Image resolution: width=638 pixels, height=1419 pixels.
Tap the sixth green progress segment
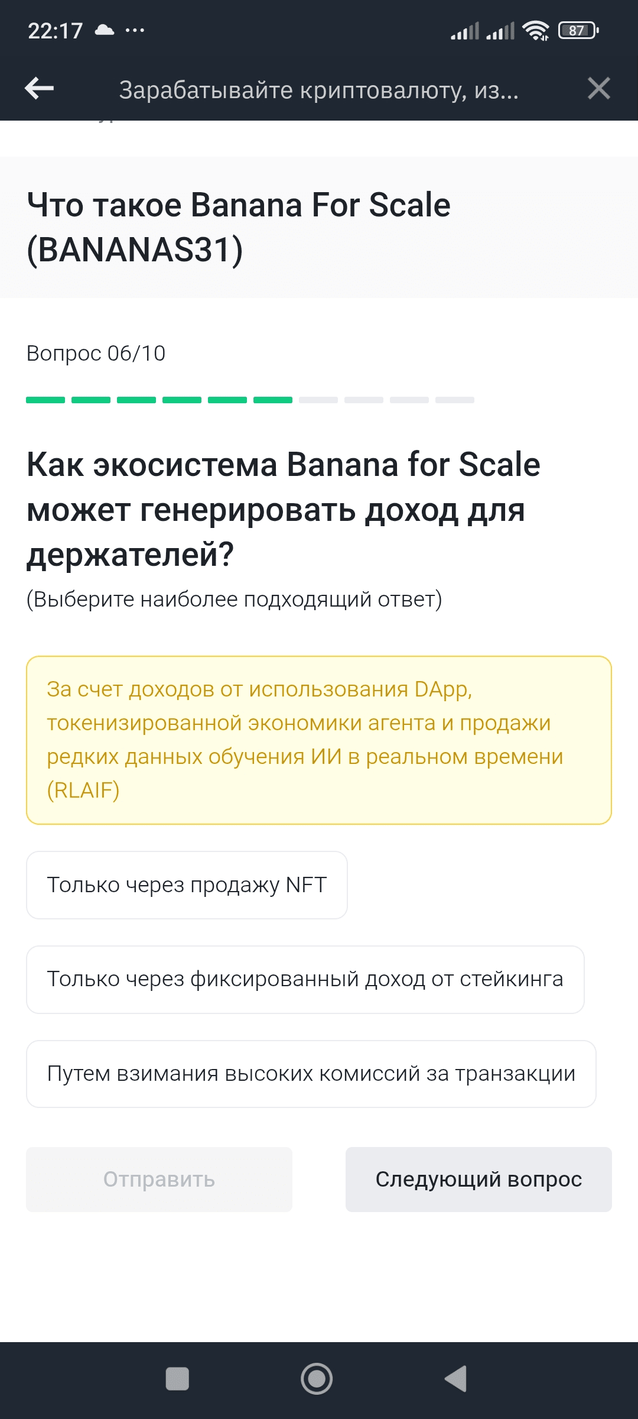pos(273,400)
